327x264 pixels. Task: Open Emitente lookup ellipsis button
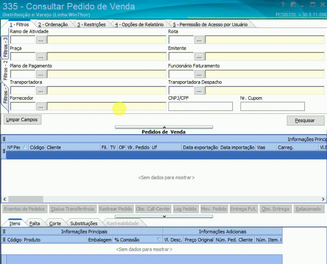pyautogui.click(x=199, y=56)
